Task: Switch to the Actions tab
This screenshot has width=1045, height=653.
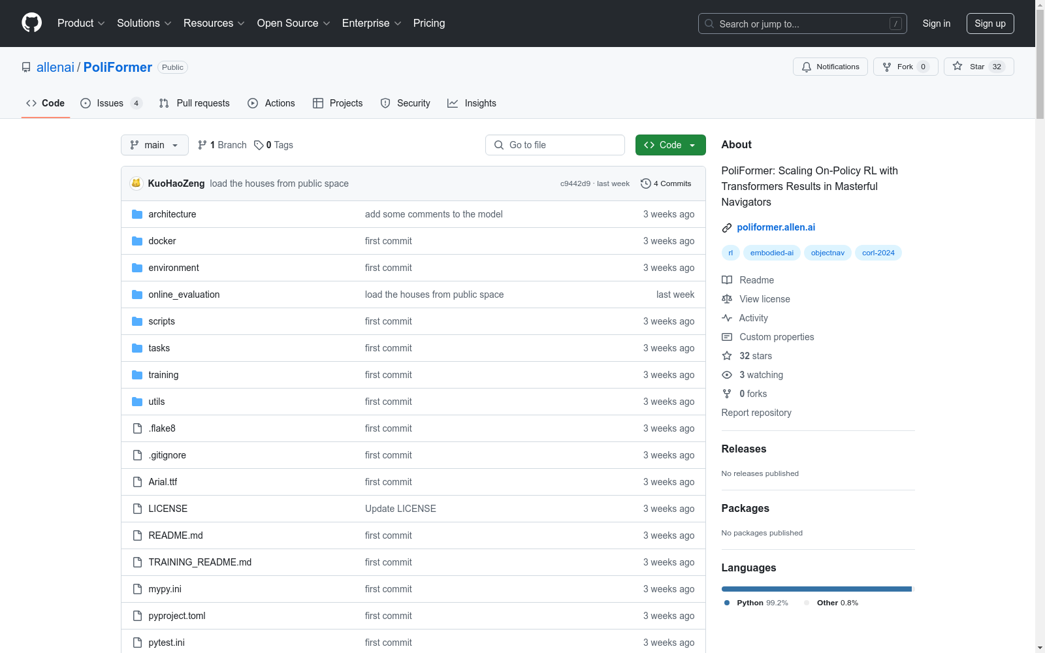Action: (x=271, y=103)
